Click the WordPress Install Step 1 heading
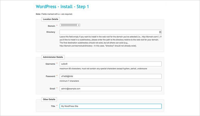The height and width of the screenshot is (116, 200). click(x=62, y=7)
